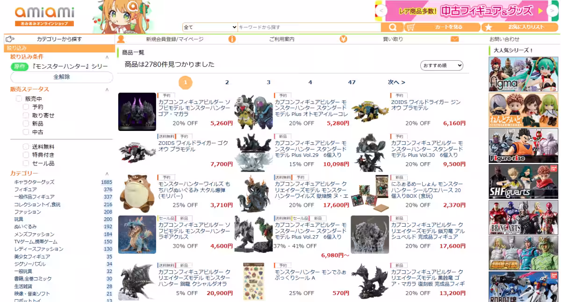Open the BRING ARTS series banner

pos(523,217)
